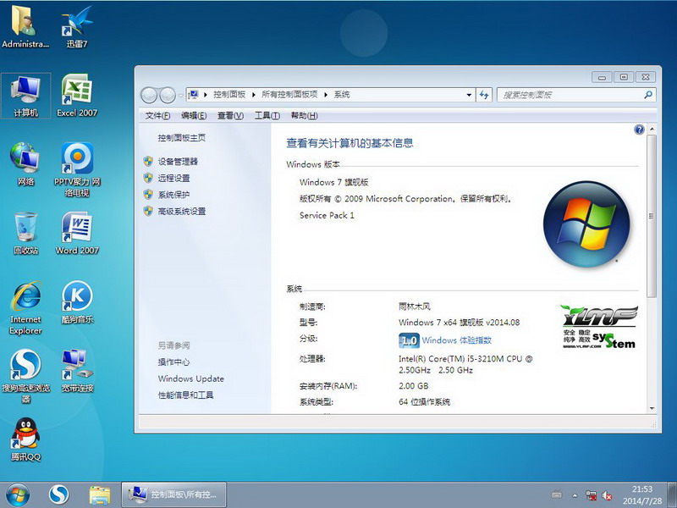Click the scrollbar up arrow
This screenshot has height=508, width=677.
tap(652, 129)
